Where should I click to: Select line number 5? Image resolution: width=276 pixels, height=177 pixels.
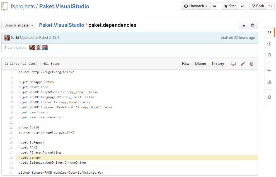pos(12,92)
